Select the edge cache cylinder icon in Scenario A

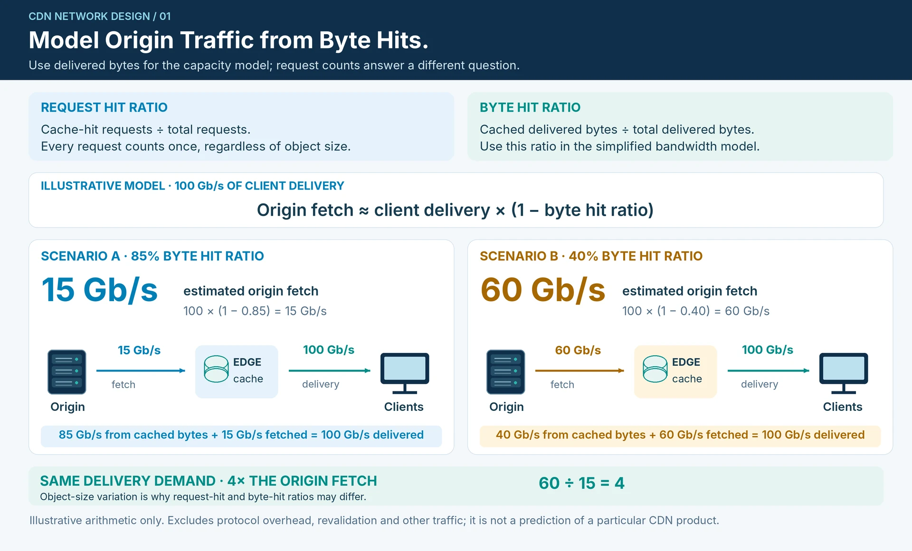pos(216,369)
